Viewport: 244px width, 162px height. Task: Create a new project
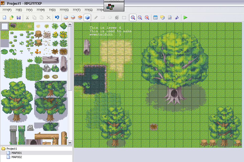(x=4, y=18)
